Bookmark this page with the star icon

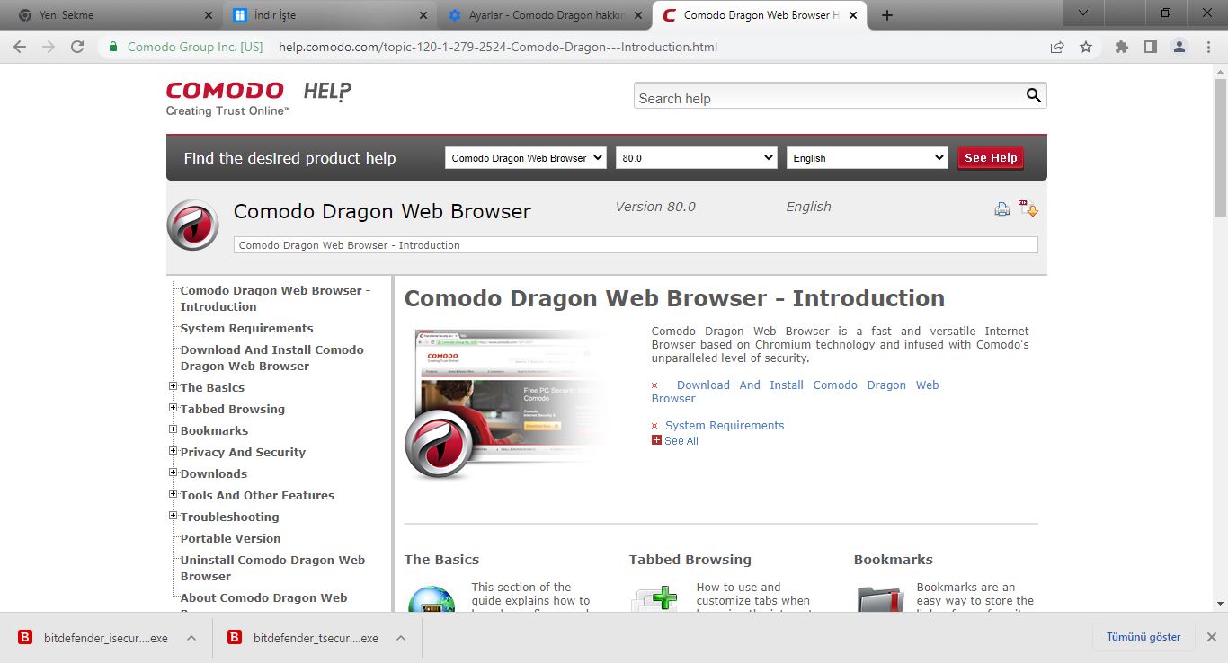(1086, 47)
